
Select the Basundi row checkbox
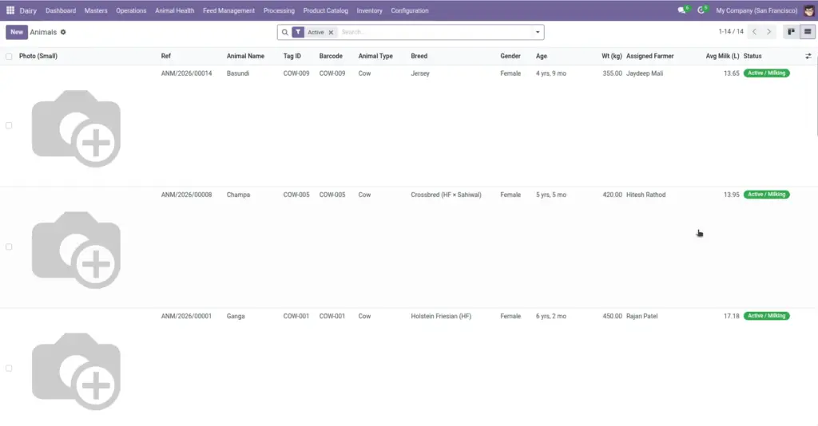pyautogui.click(x=9, y=125)
